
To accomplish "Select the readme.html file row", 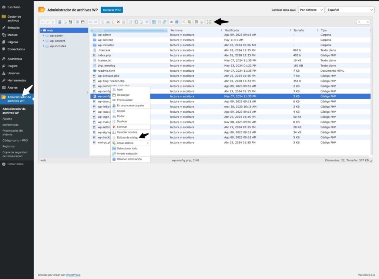I will [230, 71].
